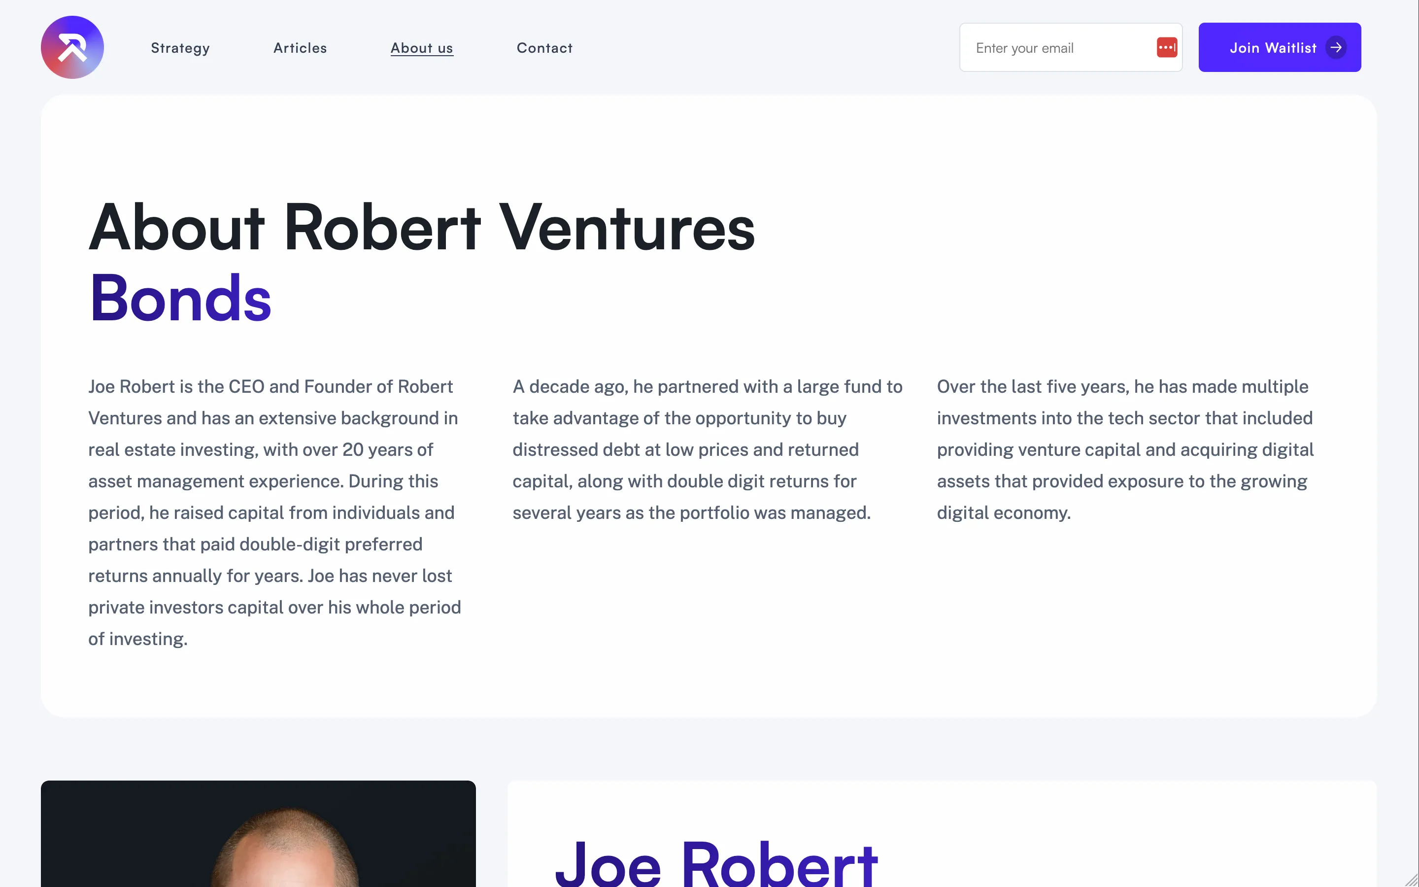The height and width of the screenshot is (887, 1419).
Task: Open the Articles section in the navbar
Action: click(300, 48)
